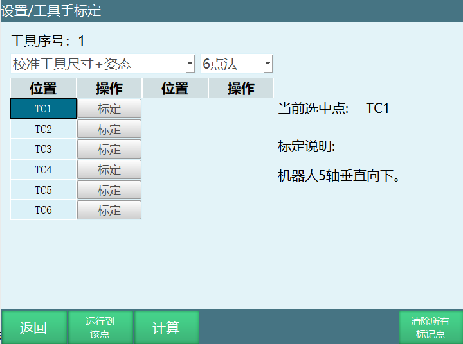463x344 pixels.
Task: Open the calibration mode dropdown
Action: [103, 64]
